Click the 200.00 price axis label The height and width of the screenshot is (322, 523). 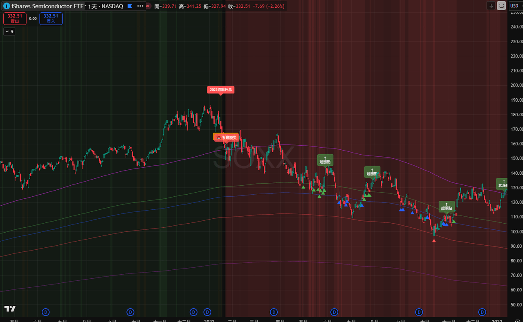(516, 85)
